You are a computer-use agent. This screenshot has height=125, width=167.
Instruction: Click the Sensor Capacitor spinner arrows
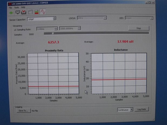point(54,18)
